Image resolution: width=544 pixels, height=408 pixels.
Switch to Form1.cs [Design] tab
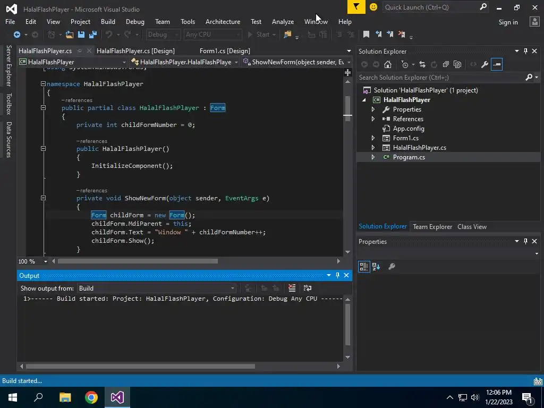click(225, 50)
